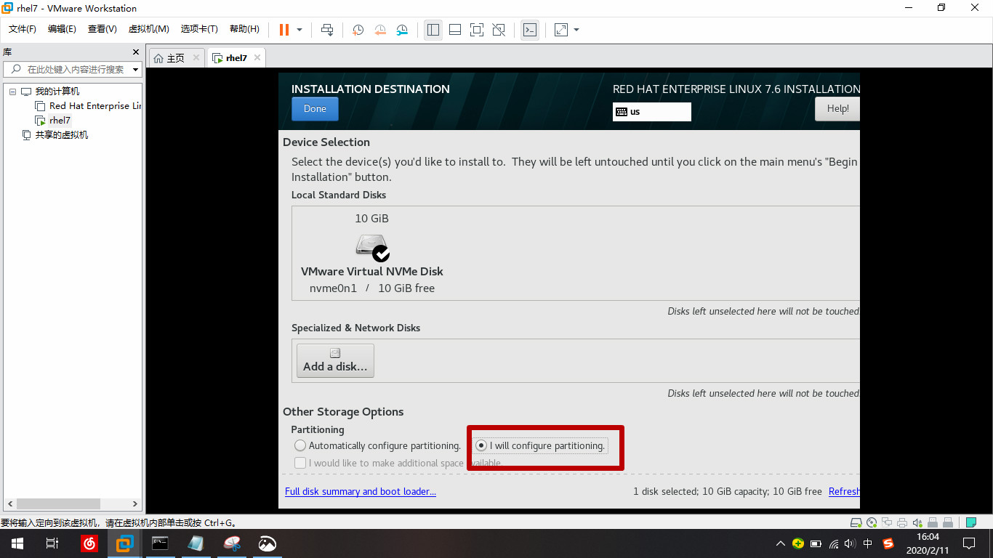Open the Windows notification center
The width and height of the screenshot is (993, 558).
969,543
